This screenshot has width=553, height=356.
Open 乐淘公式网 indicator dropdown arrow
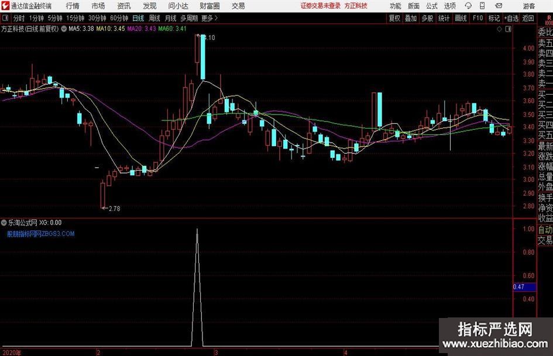(4, 223)
